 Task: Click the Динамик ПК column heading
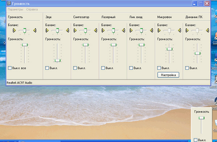pyautogui.click(x=194, y=17)
